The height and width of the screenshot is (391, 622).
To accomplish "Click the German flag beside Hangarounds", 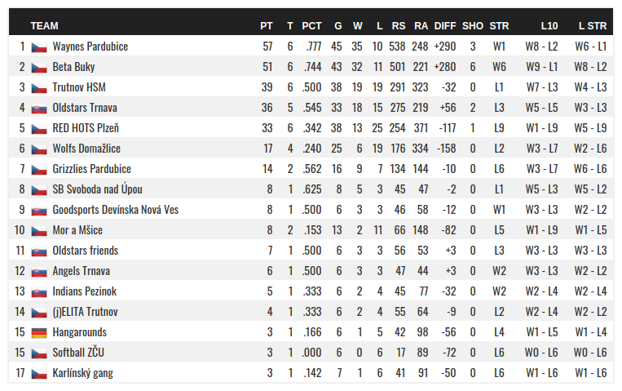I will (39, 333).
